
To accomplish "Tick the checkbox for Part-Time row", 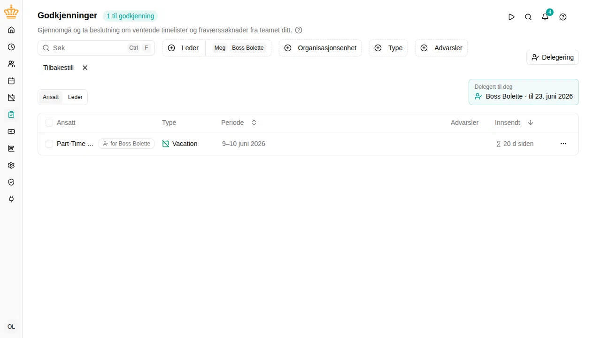I will pyautogui.click(x=49, y=144).
